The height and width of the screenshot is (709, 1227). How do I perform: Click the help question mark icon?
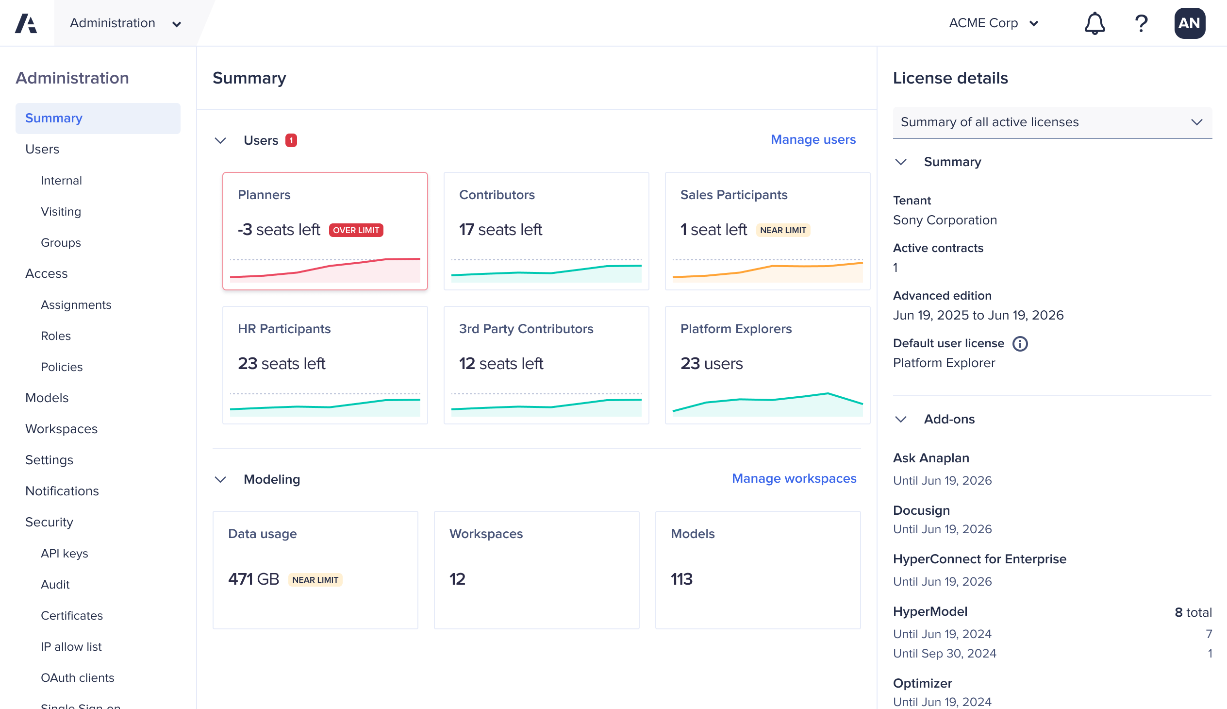tap(1141, 23)
